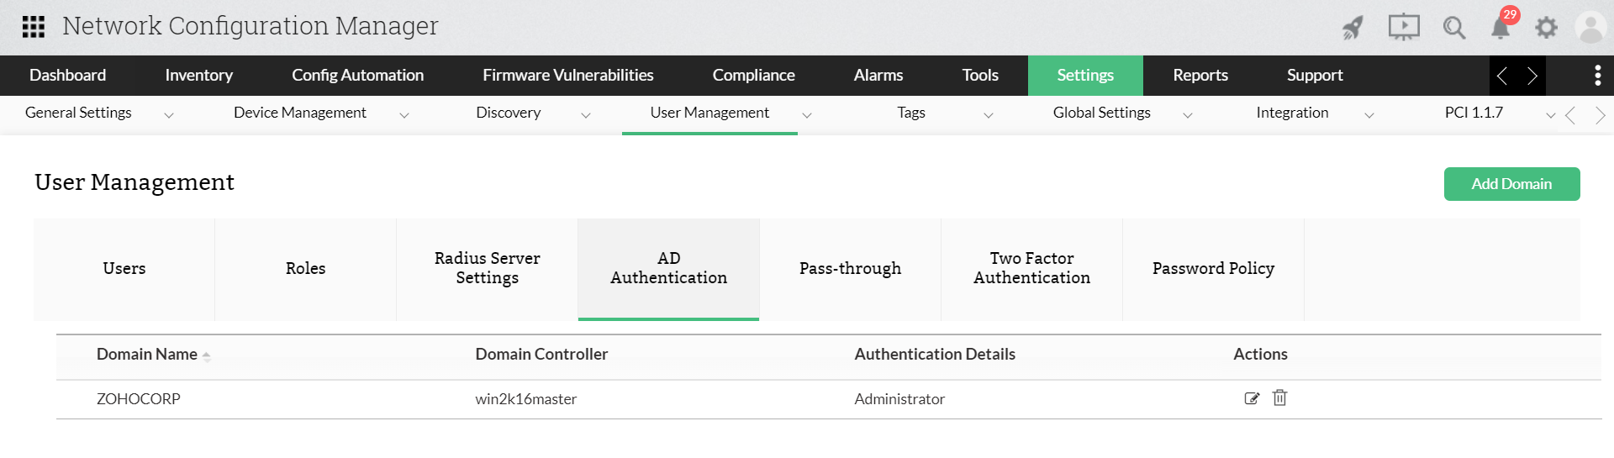Image resolution: width=1614 pixels, height=458 pixels.
Task: Click the rocket quick-launch icon
Action: pos(1353,28)
